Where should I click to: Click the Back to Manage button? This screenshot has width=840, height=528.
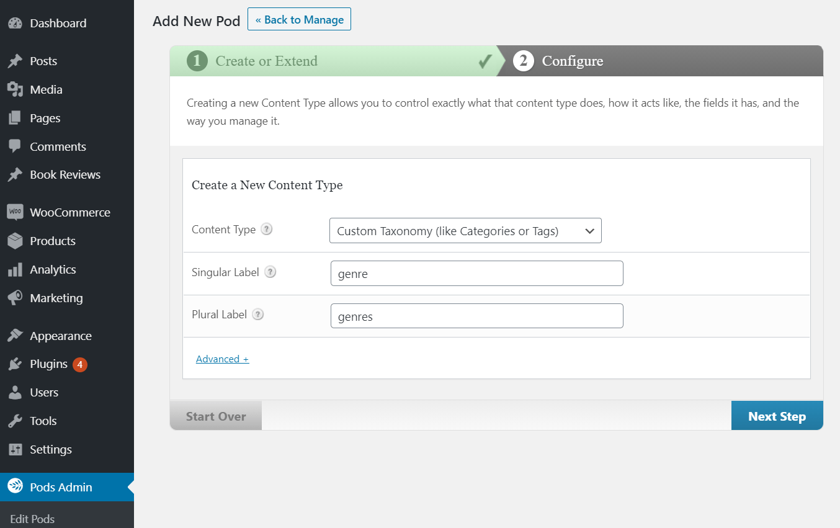[x=299, y=19]
